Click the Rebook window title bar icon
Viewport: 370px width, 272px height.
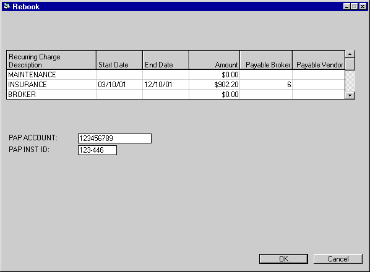click(7, 6)
